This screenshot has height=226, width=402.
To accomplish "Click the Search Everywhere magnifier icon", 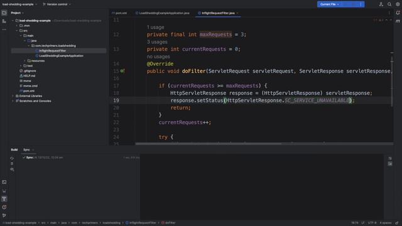I will [x=389, y=4].
